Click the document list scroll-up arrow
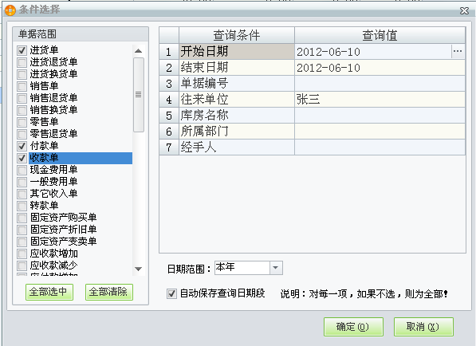Image resolution: width=476 pixels, height=346 pixels. tap(139, 51)
